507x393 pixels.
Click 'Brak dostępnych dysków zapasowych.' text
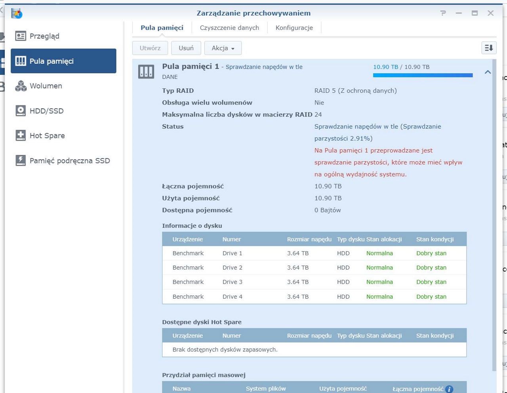225,349
